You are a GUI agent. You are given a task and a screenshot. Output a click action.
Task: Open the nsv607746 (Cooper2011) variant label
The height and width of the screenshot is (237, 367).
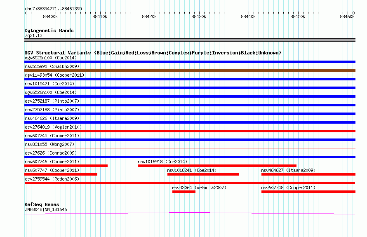pos(52,162)
